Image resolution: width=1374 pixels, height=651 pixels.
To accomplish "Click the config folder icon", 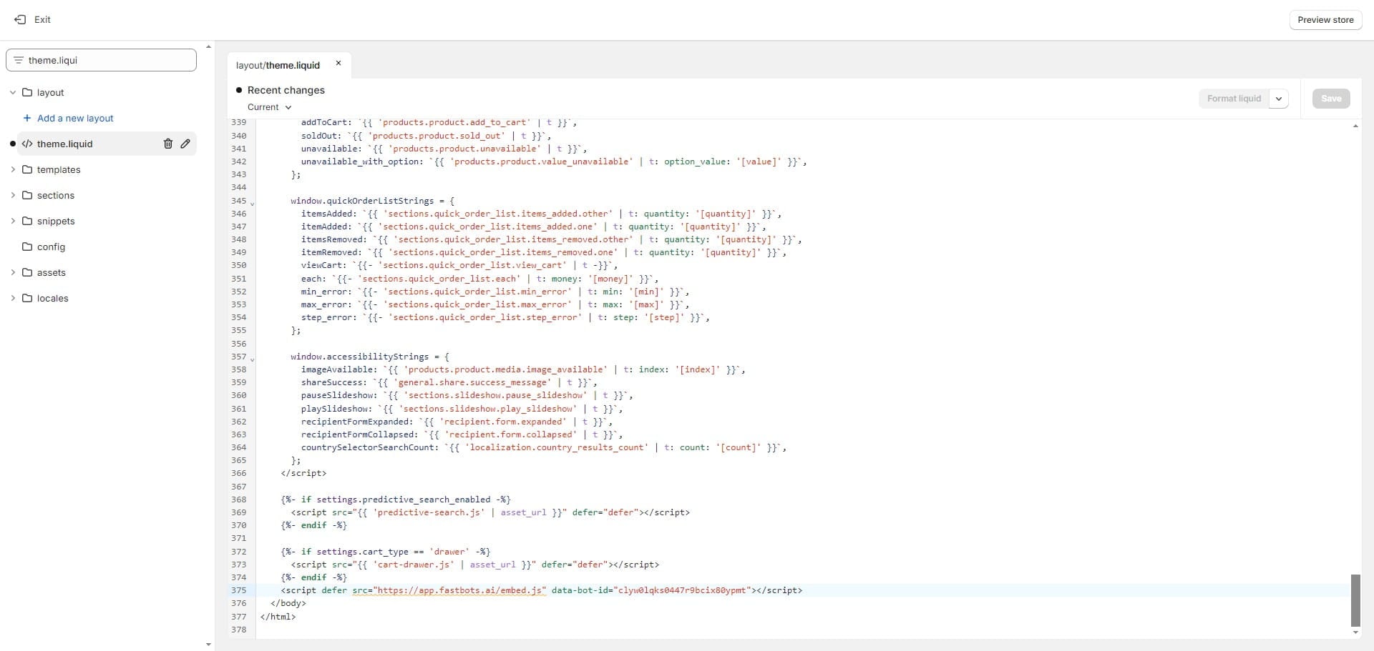I will (27, 247).
